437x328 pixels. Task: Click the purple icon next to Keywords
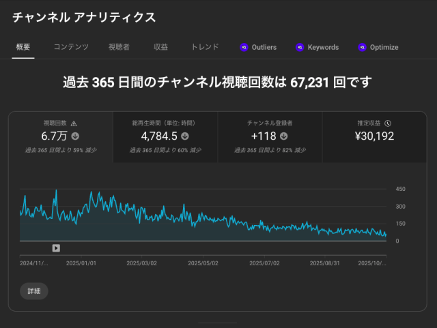point(300,47)
